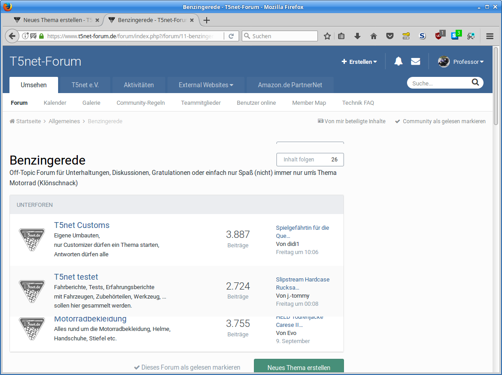The height and width of the screenshot is (375, 502).
Task: Click the T5net-Forum site title
Action: point(45,62)
